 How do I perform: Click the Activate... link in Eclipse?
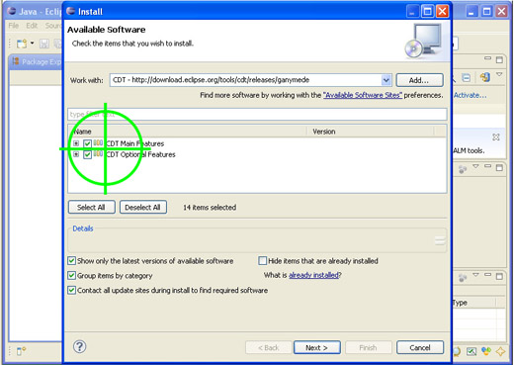(470, 95)
